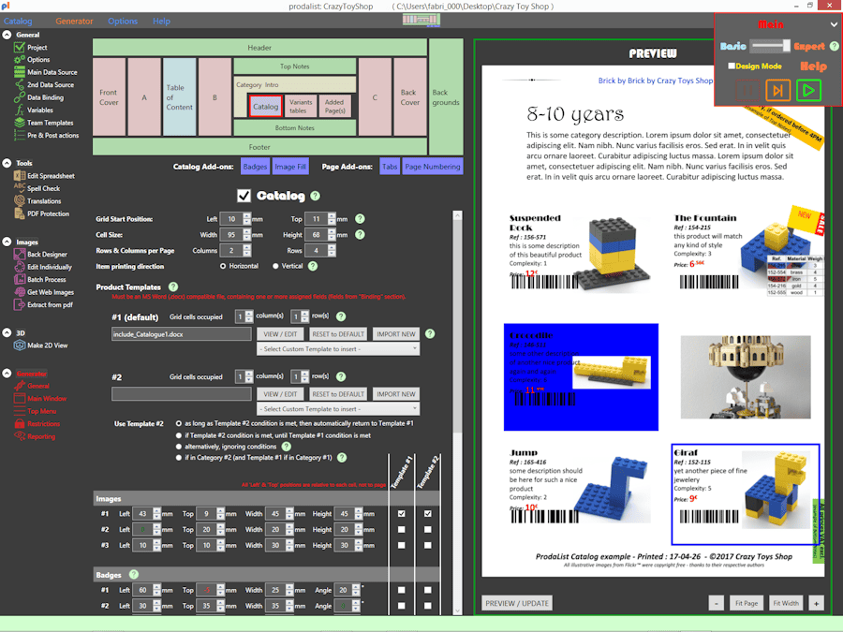Open PDF Protection icon

(20, 213)
